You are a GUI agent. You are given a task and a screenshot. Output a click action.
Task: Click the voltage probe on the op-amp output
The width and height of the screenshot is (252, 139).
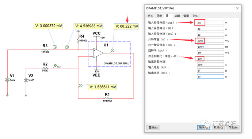pos(112,51)
